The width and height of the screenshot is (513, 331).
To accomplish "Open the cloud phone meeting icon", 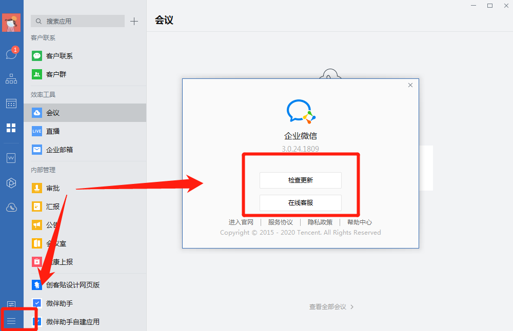I will (11, 207).
